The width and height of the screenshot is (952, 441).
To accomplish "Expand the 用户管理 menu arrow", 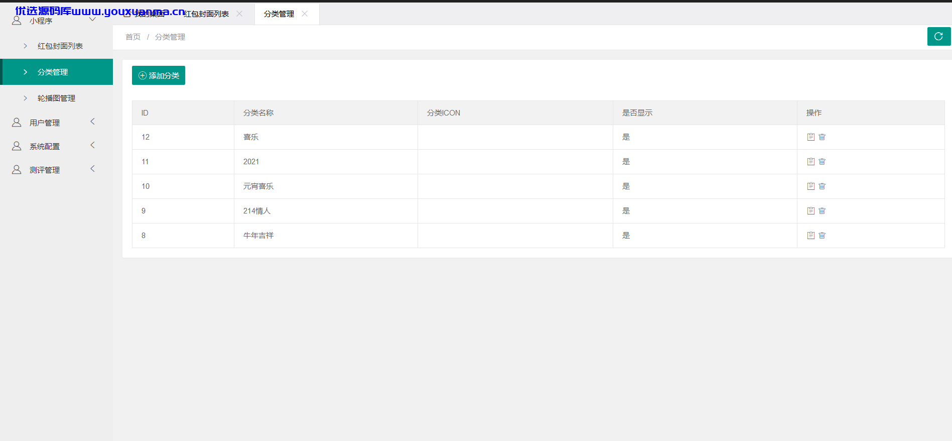I will tap(92, 122).
